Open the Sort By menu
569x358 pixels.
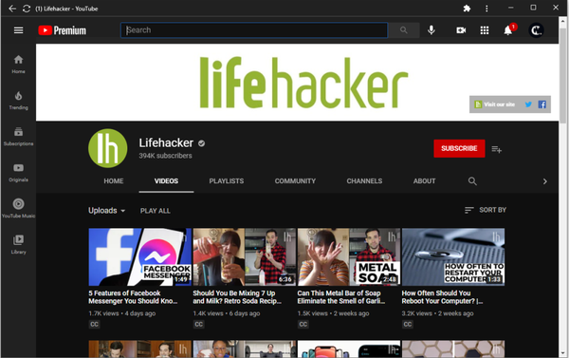(486, 210)
